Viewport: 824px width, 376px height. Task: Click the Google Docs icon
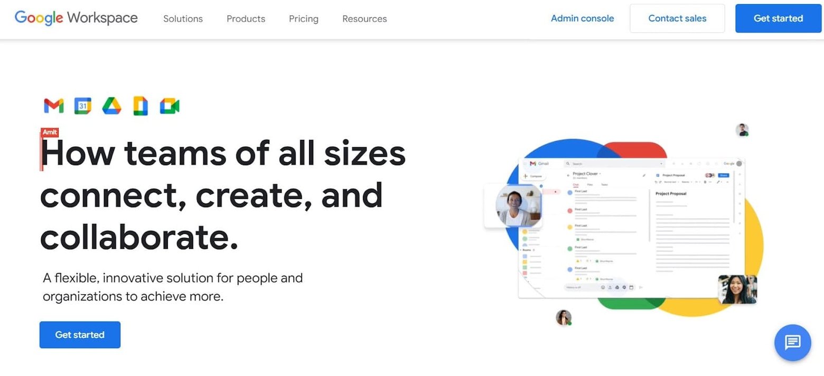[140, 106]
